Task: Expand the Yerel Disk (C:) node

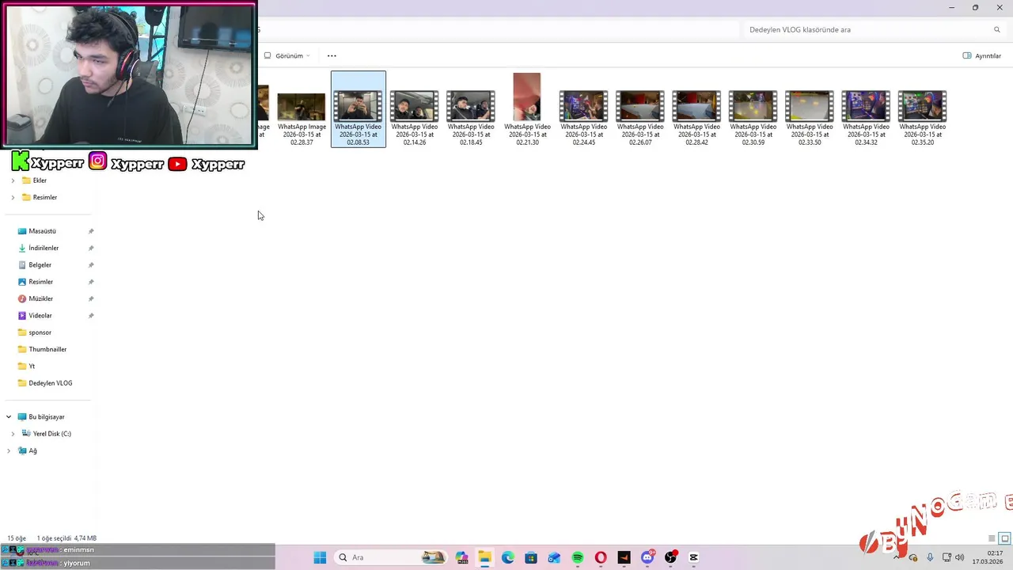Action: click(x=13, y=434)
